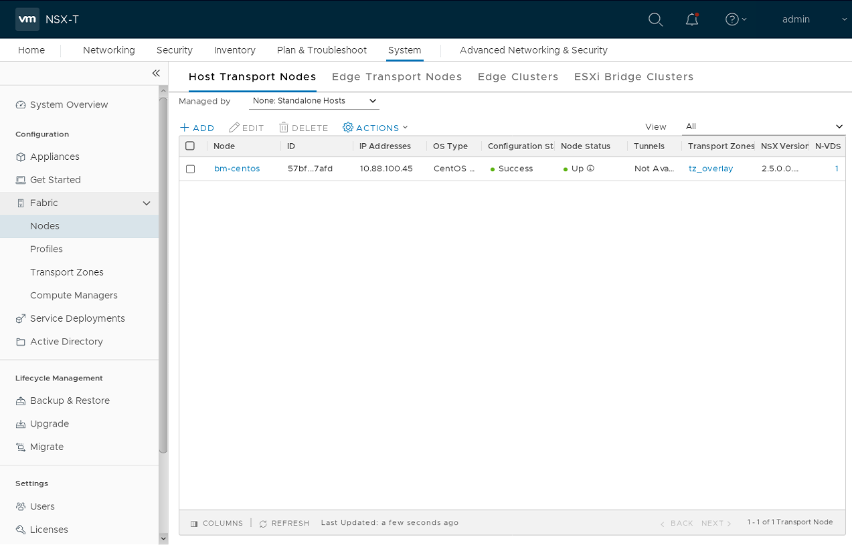This screenshot has width=852, height=545.
Task: Open the bm-centos node link
Action: [237, 169]
